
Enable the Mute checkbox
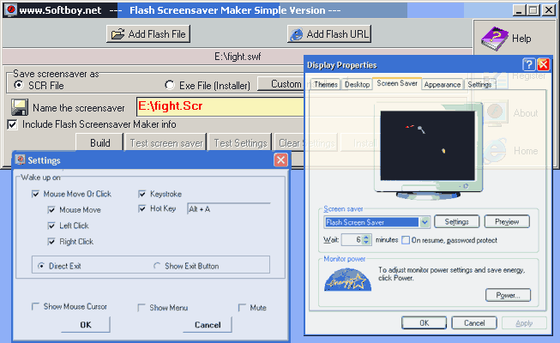coord(243,307)
